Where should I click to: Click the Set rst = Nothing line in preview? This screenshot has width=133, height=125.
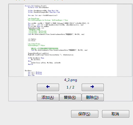coord(35,72)
